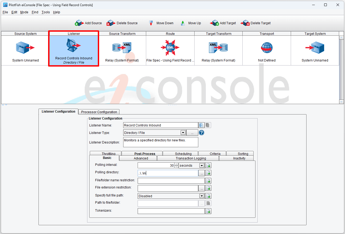Open the Listener Type help icon
The image size is (345, 234).
(201, 133)
